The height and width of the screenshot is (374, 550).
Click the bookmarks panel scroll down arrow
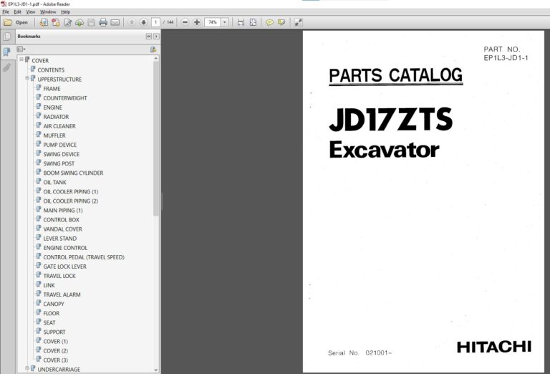click(x=155, y=370)
